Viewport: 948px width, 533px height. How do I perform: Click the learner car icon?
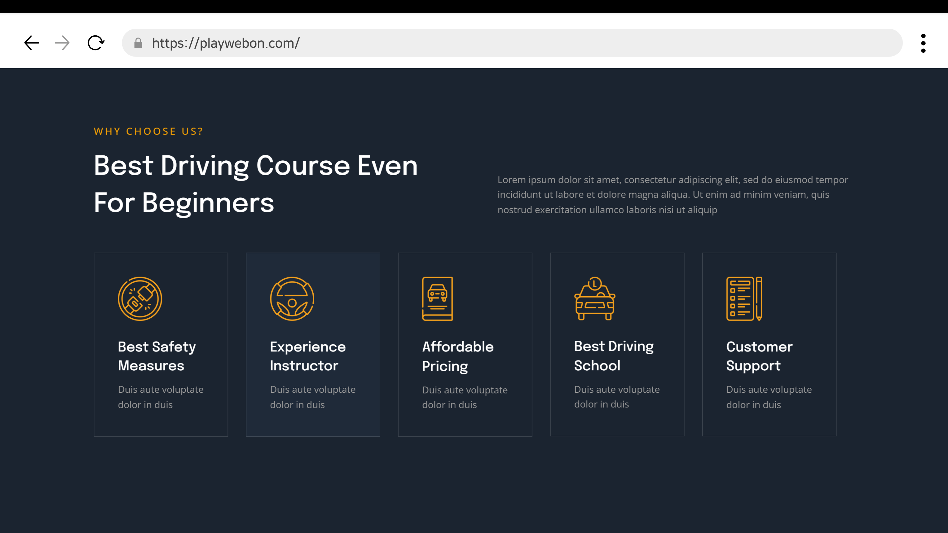pos(595,299)
